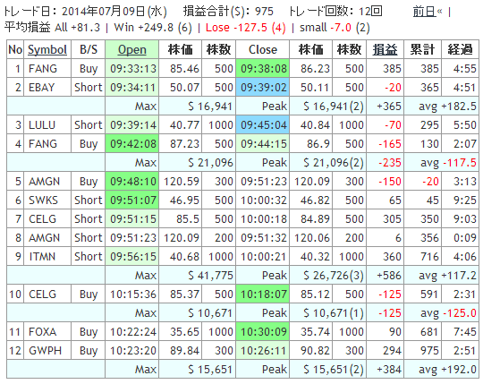Screen dimensions: 483x384
Task: Select FOXA symbol in row 11
Action: [x=43, y=331]
